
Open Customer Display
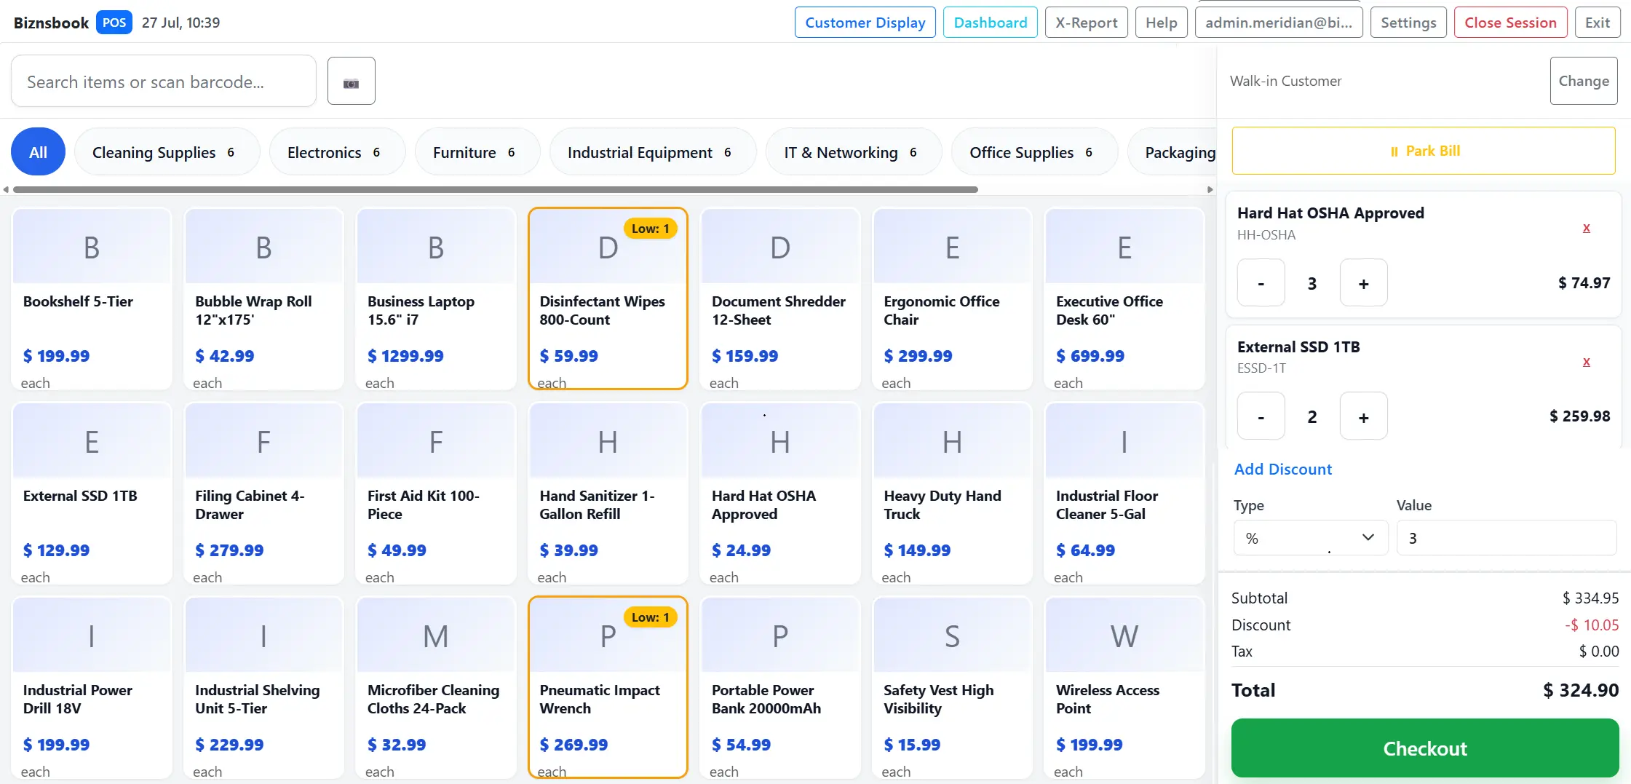click(x=865, y=23)
